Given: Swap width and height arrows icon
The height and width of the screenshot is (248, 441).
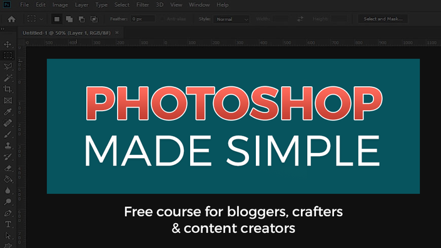Looking at the screenshot, I should point(300,19).
